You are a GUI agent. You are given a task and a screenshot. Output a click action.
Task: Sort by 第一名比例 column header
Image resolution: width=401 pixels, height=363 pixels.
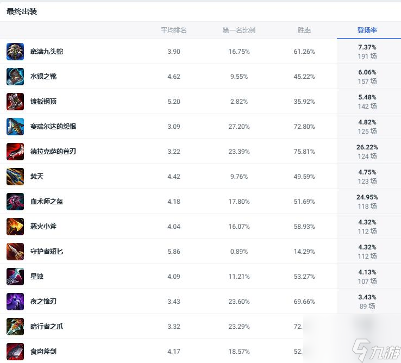pos(239,30)
